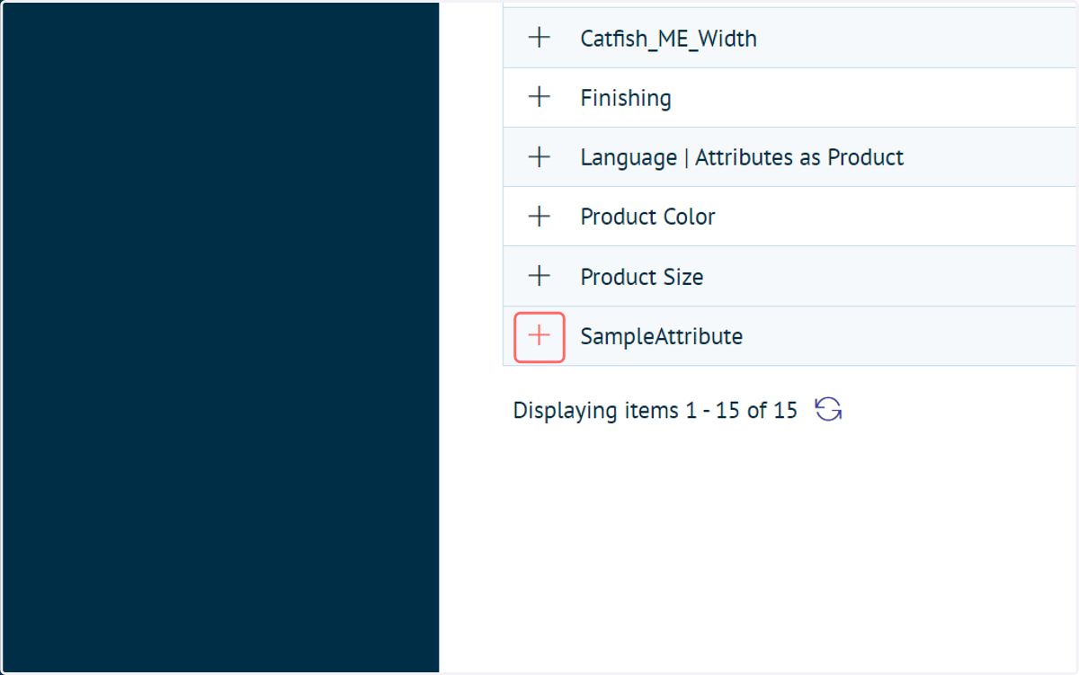Expand the SampleAttribute row
This screenshot has width=1079, height=675.
(539, 336)
